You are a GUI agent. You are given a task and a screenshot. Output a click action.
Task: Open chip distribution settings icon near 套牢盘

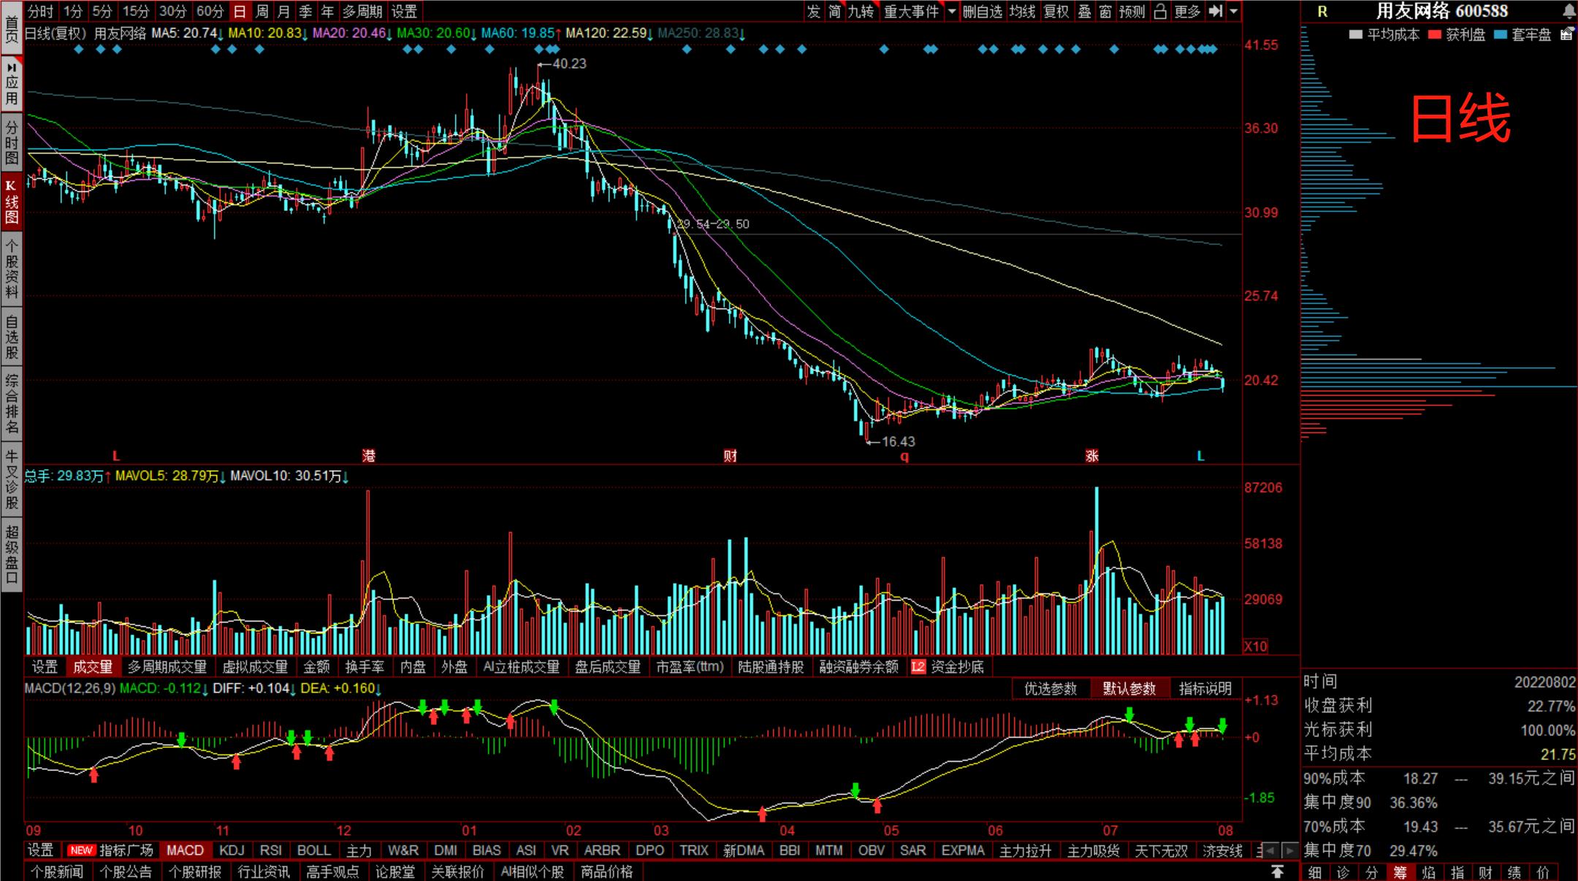pyautogui.click(x=1566, y=34)
